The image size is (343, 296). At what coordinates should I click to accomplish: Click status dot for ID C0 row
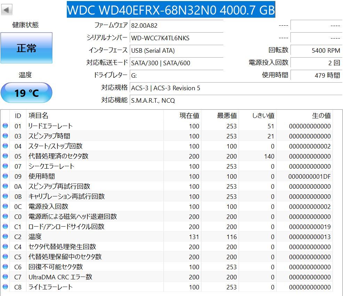pos(5,216)
